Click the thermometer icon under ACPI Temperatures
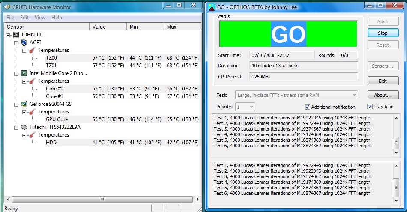The width and height of the screenshot is (407, 212). coord(32,50)
